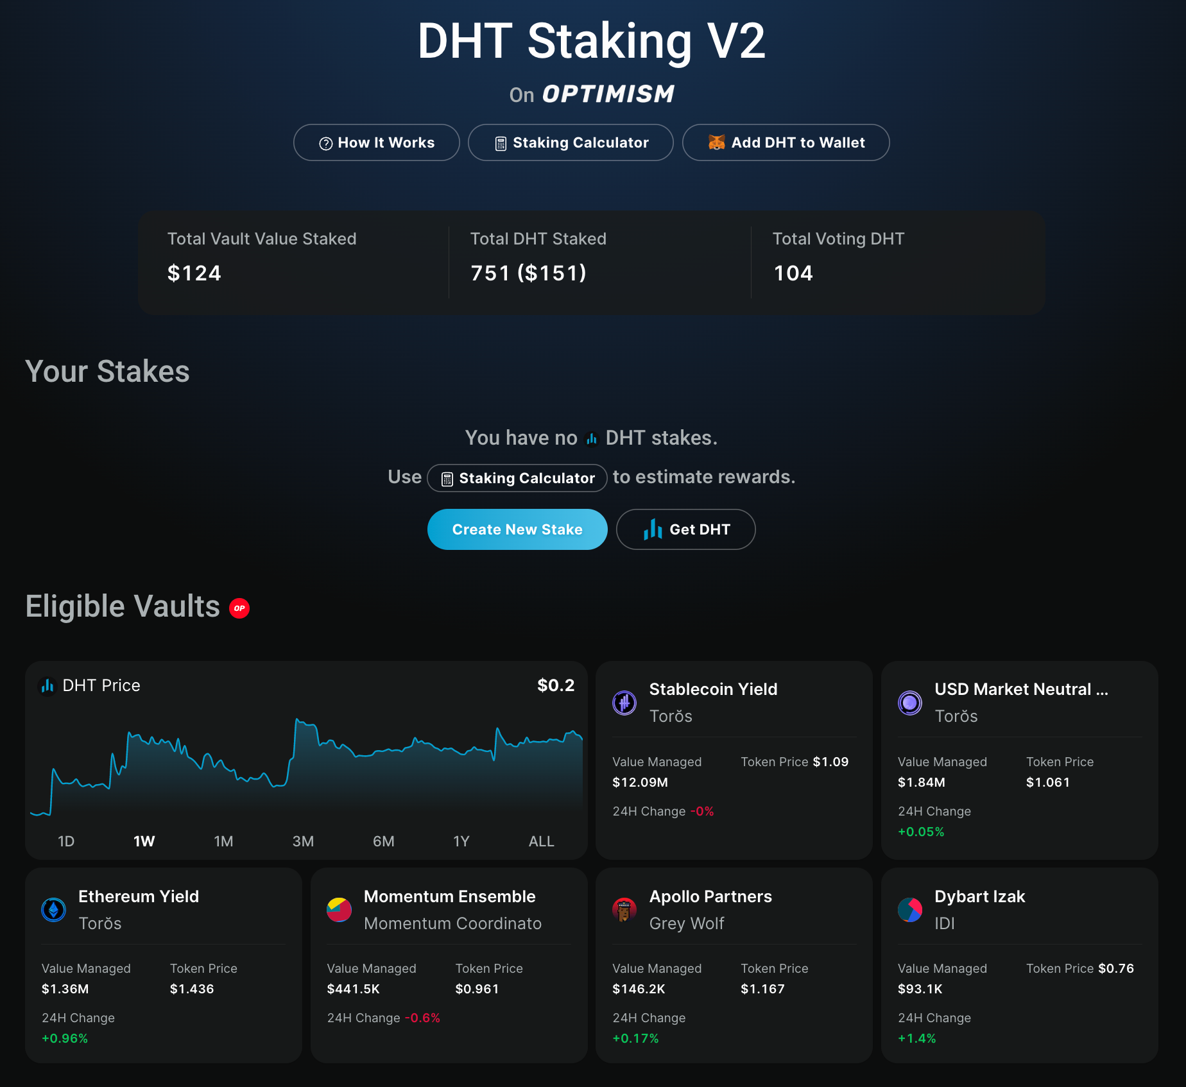Select the 1W chart range

[144, 841]
